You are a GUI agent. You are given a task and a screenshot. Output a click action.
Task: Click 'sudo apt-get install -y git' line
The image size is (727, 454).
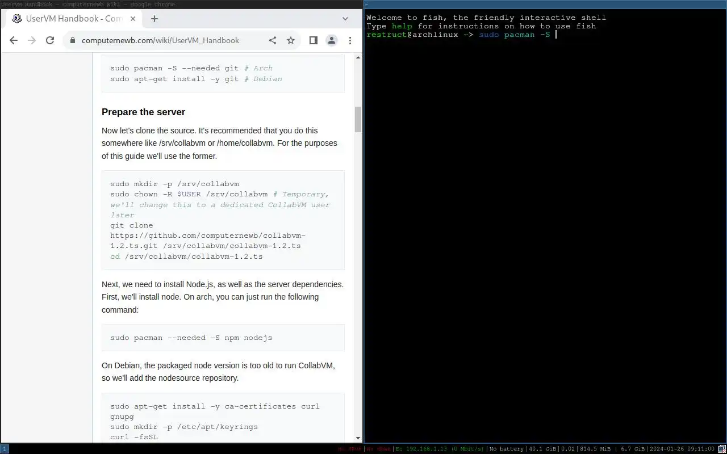coord(196,79)
